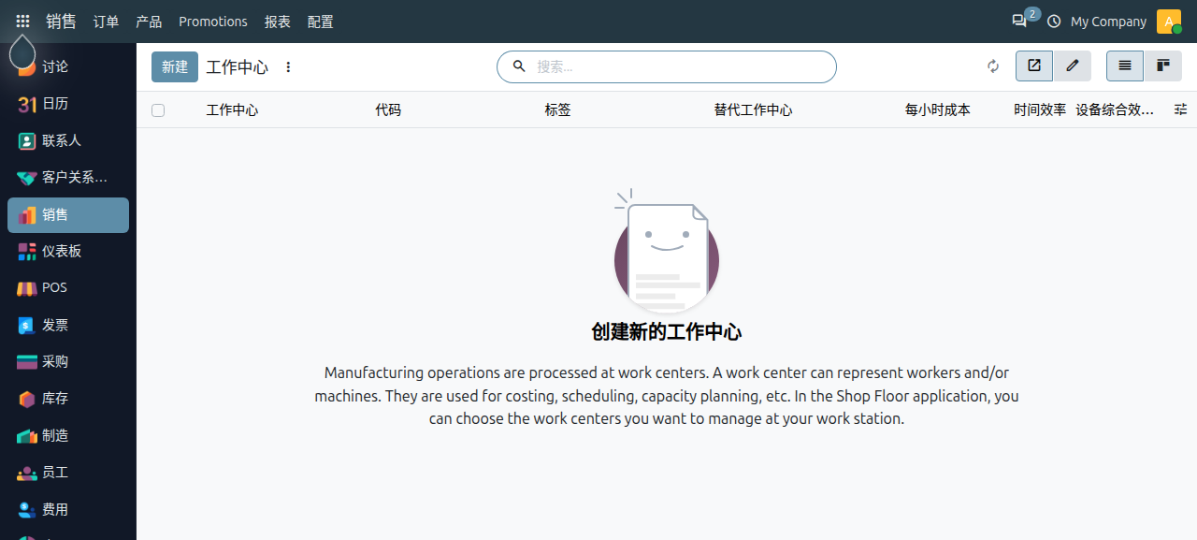Switch to list view icon
1197x540 pixels.
[x=1125, y=66]
